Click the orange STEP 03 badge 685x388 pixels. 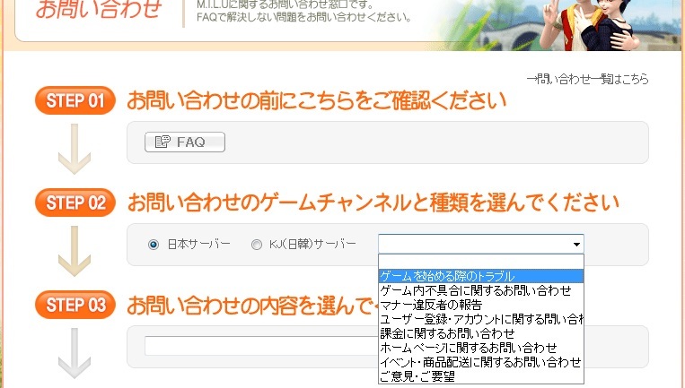click(x=75, y=305)
